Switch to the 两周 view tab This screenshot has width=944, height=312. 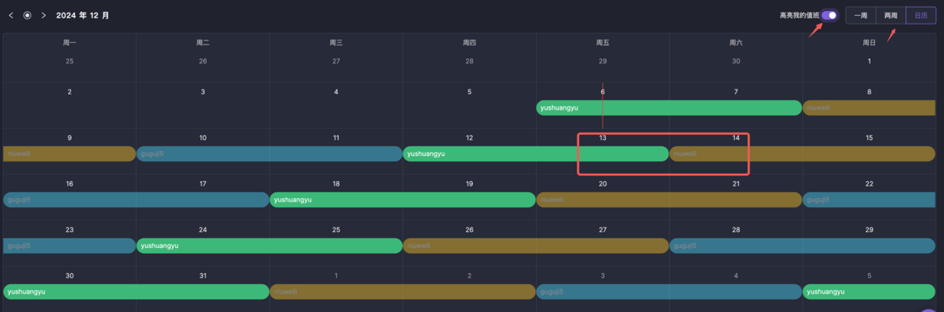point(890,16)
